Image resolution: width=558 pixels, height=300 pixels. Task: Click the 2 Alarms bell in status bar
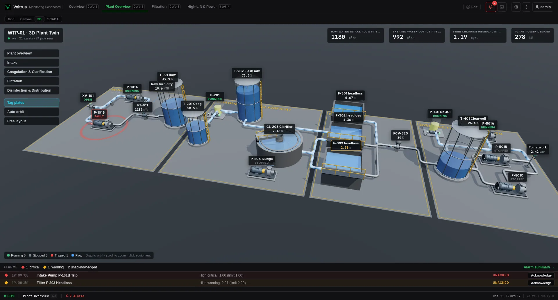(x=75, y=296)
